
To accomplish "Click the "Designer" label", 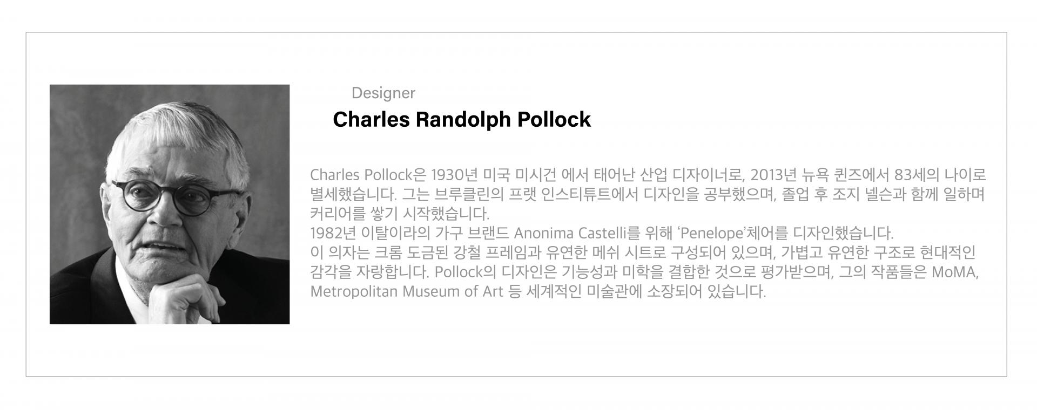I will point(383,93).
